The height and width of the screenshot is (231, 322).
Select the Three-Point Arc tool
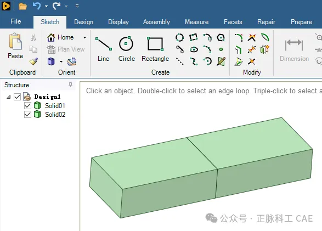point(207,49)
